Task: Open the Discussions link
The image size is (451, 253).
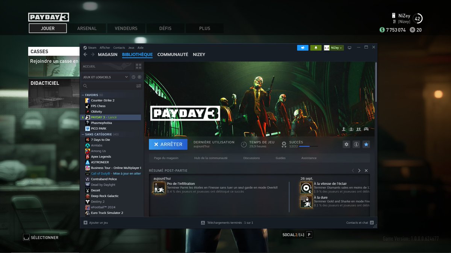Action: [251, 158]
